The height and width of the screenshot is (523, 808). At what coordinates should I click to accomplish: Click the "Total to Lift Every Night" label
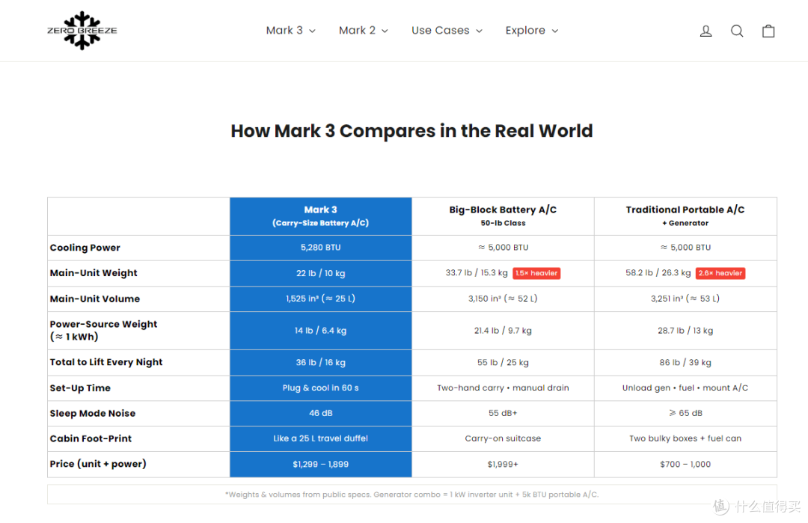coord(106,362)
